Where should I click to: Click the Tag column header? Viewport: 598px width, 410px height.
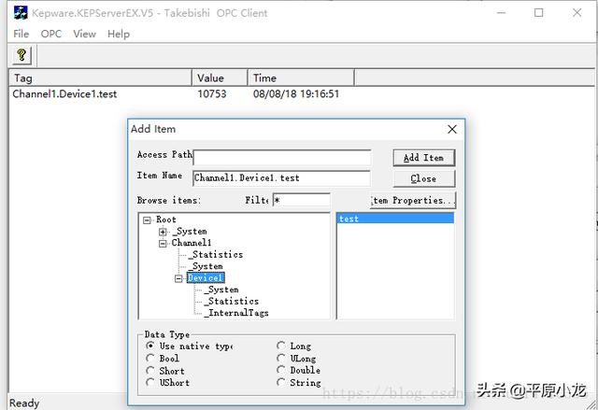coord(100,78)
